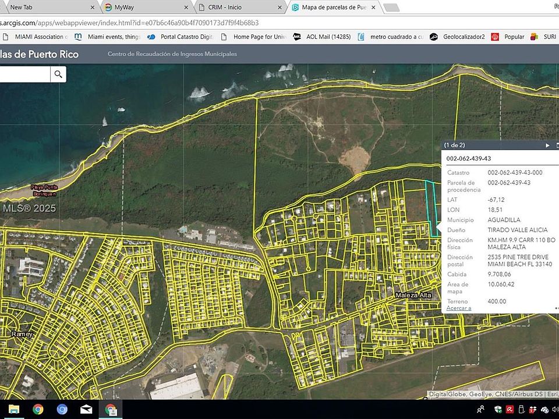Close the New Tab browser tab

(92, 7)
